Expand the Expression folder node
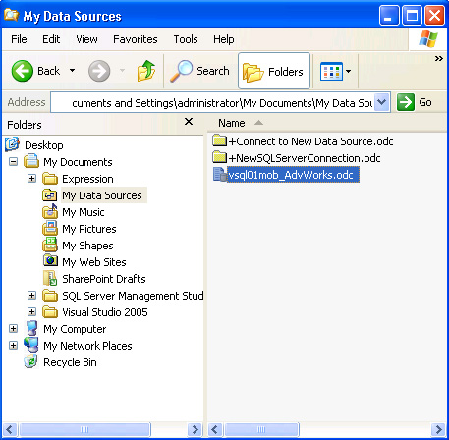This screenshot has width=449, height=440. click(31, 179)
